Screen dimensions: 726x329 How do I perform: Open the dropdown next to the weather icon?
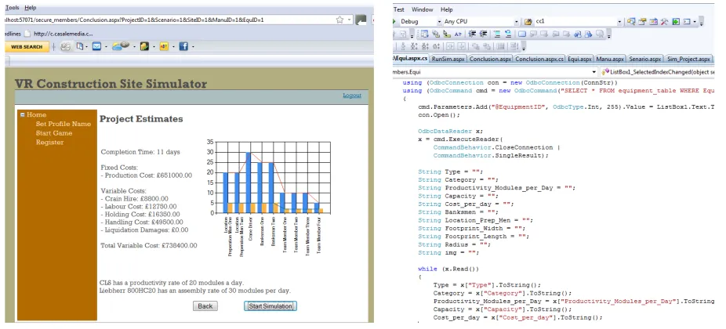point(134,47)
